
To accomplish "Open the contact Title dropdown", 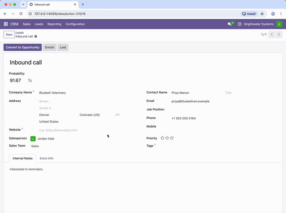I will [x=250, y=93].
